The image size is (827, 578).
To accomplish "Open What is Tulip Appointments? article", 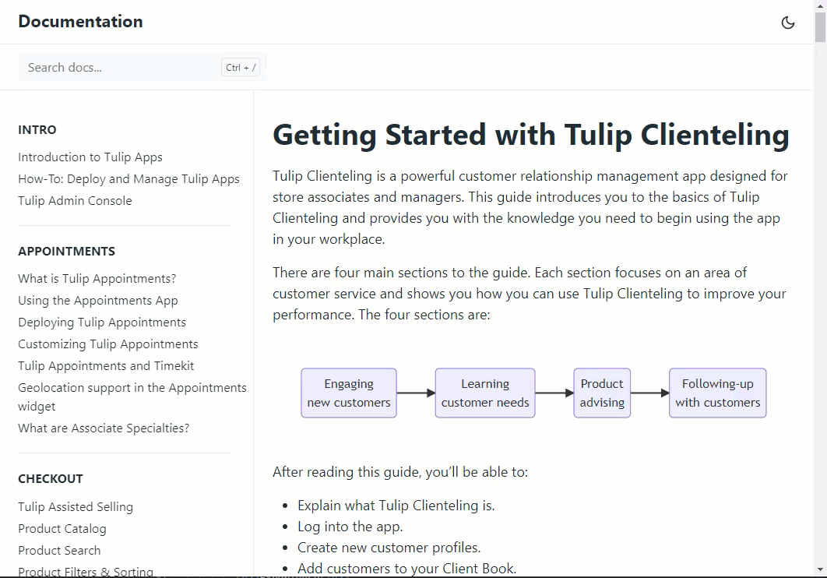I will point(97,279).
